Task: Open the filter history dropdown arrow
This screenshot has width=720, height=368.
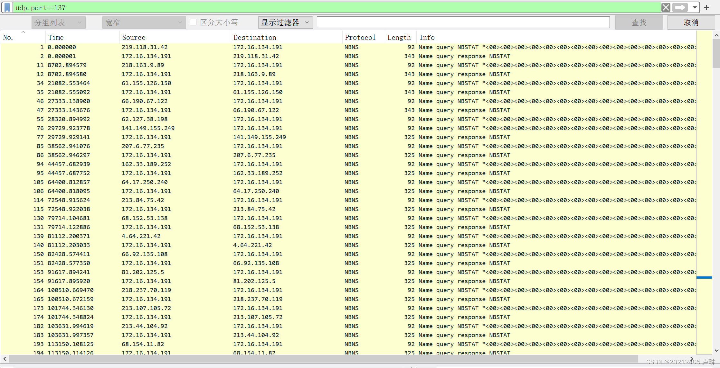Action: (695, 7)
